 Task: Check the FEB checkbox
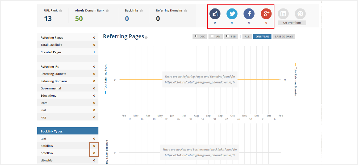(x=228, y=36)
